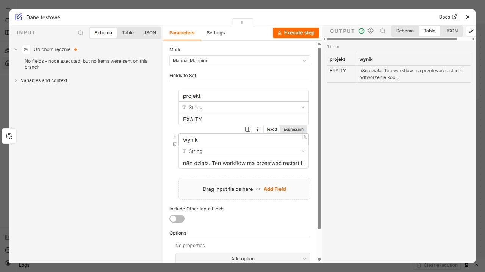Viewport: 485px width, 272px height.
Task: Click the info icon next to OUTPUT
Action: click(x=371, y=31)
